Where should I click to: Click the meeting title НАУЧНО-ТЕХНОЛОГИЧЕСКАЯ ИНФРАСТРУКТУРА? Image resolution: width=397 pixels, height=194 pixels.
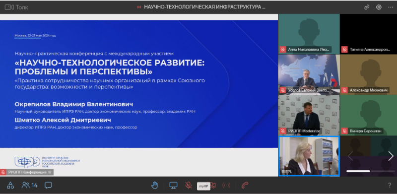(x=204, y=7)
